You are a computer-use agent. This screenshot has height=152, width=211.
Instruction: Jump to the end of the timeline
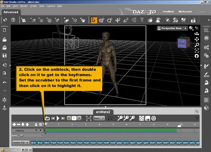tap(63, 118)
